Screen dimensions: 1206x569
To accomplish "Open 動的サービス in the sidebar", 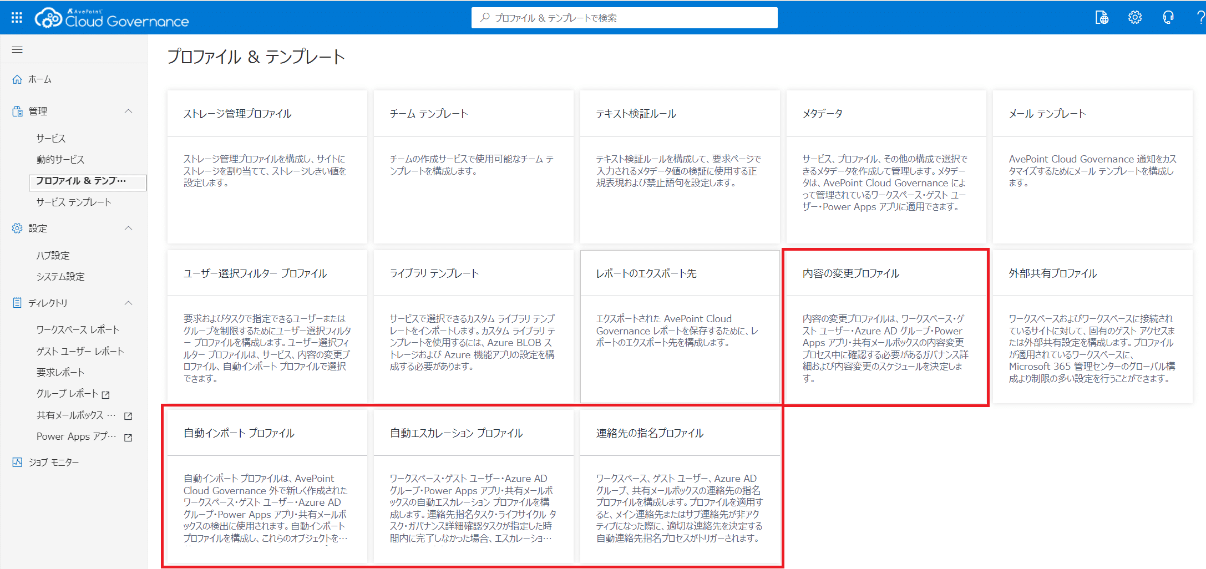I will coord(60,159).
